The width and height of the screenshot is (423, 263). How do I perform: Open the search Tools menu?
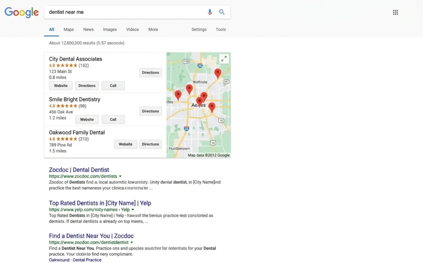221,29
